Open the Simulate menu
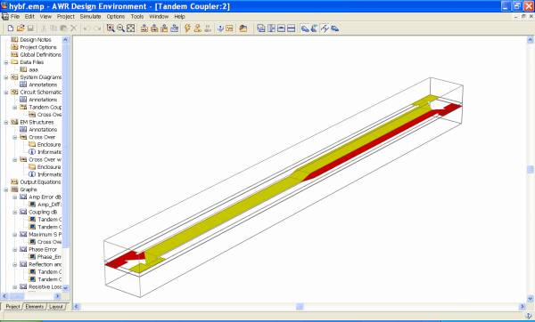 (90, 16)
